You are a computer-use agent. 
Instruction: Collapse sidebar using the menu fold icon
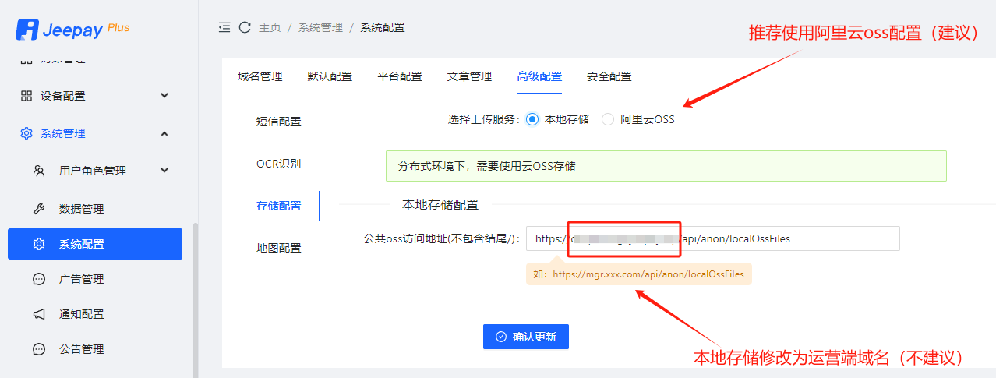[224, 27]
